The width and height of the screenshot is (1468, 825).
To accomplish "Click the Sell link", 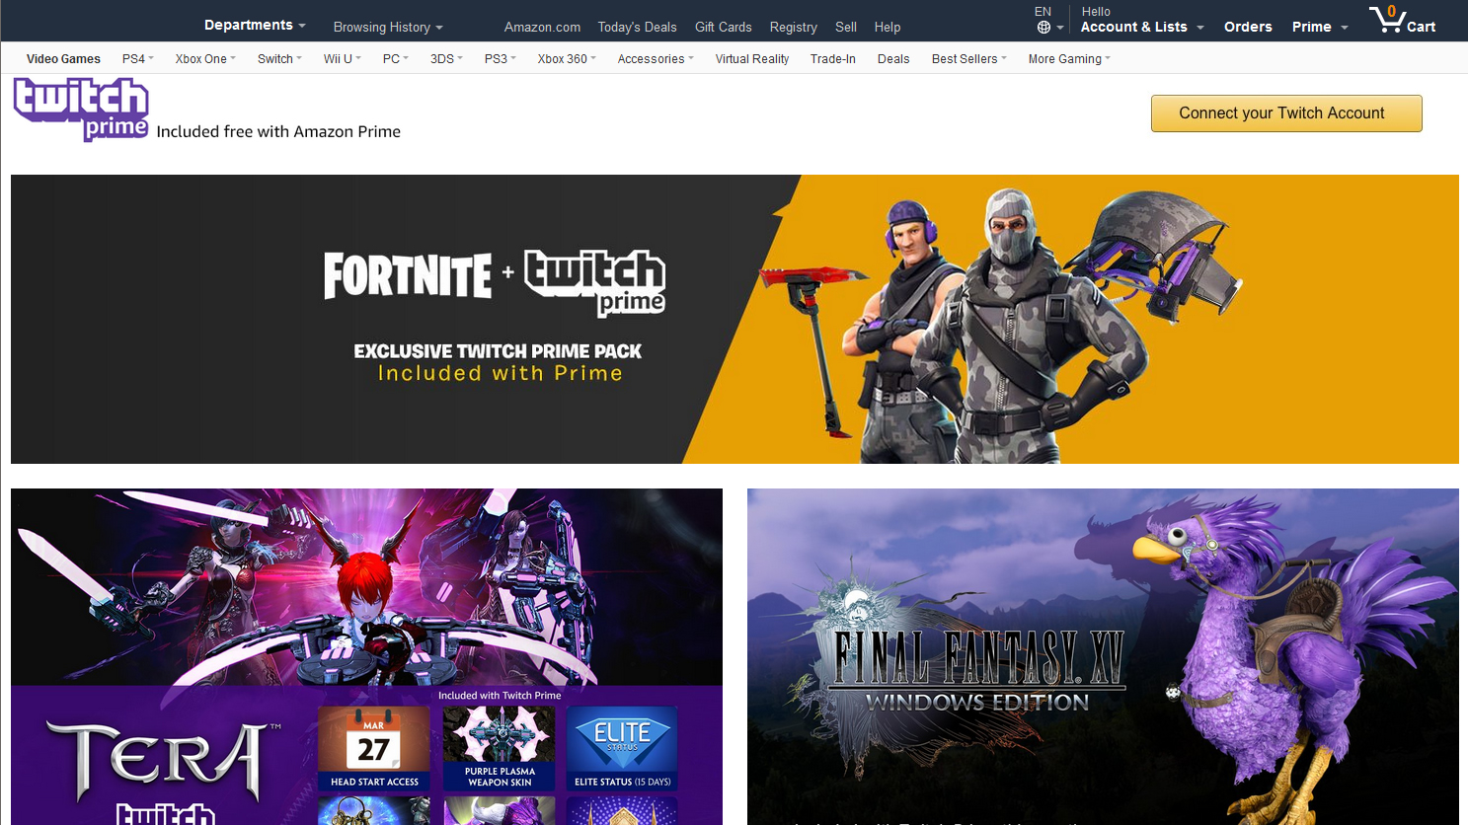I will click(846, 27).
